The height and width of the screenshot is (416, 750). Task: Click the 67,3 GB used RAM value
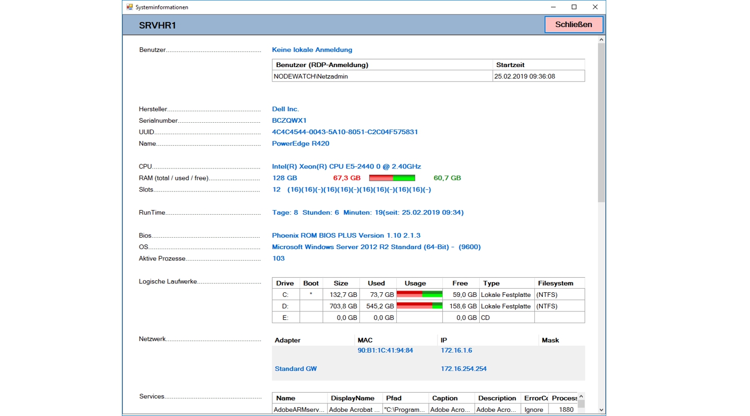347,178
